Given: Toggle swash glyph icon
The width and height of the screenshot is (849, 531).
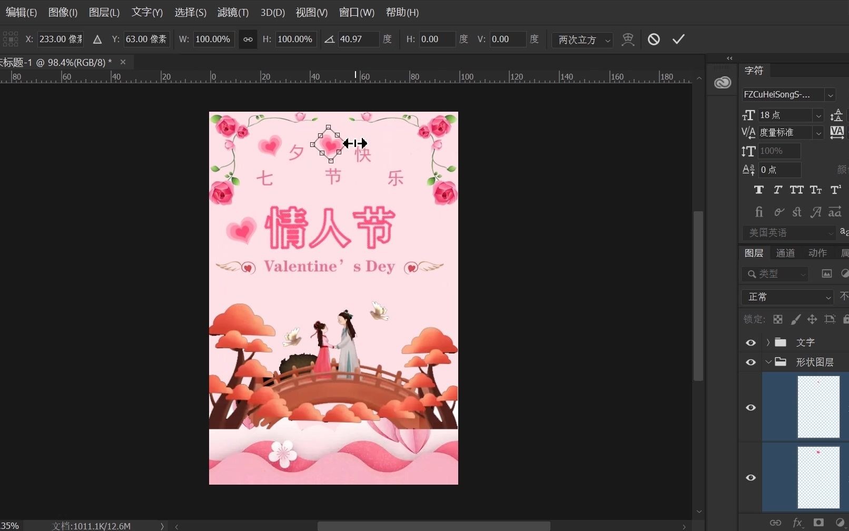Looking at the screenshot, I should pyautogui.click(x=816, y=212).
